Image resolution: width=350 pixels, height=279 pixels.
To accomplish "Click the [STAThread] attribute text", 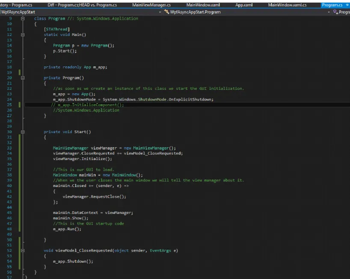I will (x=57, y=29).
